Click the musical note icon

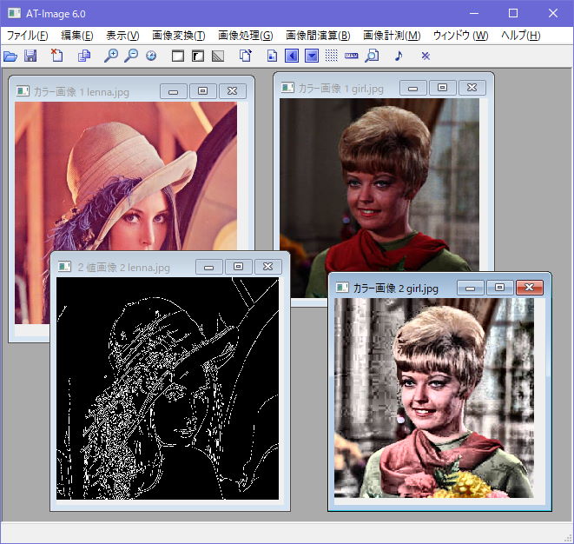coord(399,56)
